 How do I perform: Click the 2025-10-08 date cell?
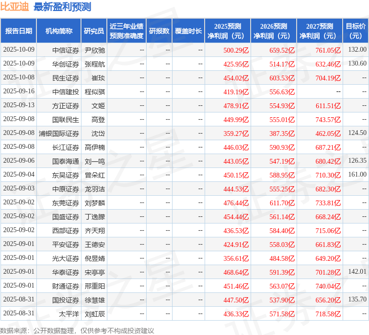[x=19, y=77]
